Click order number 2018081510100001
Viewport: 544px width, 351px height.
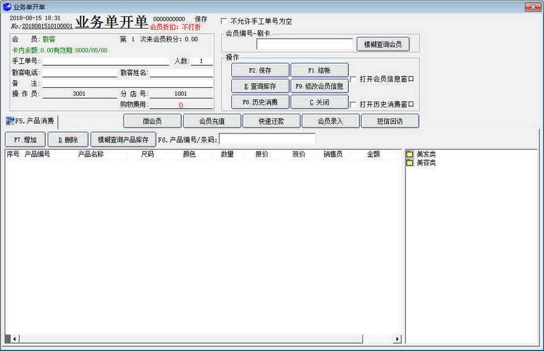pyautogui.click(x=48, y=26)
